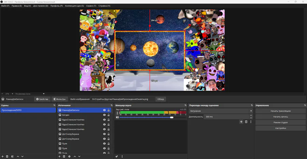The height and width of the screenshot is (159, 307).
Task: Zoom out preview with minus icon
Action: (x=2, y=94)
